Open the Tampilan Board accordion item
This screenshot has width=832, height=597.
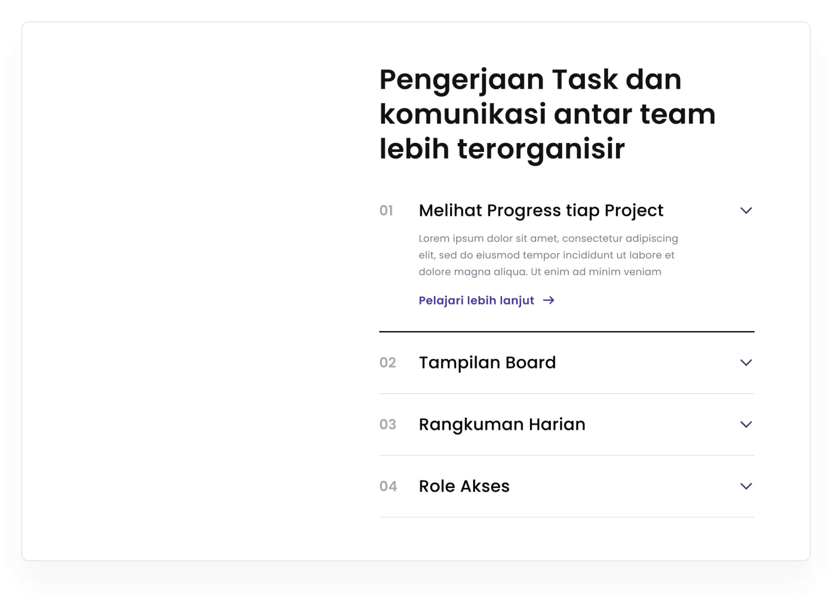[487, 362]
